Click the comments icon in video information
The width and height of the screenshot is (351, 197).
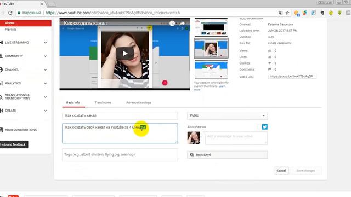(270, 69)
